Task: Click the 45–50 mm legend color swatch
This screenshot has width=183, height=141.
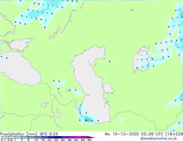Action: pos(85,137)
